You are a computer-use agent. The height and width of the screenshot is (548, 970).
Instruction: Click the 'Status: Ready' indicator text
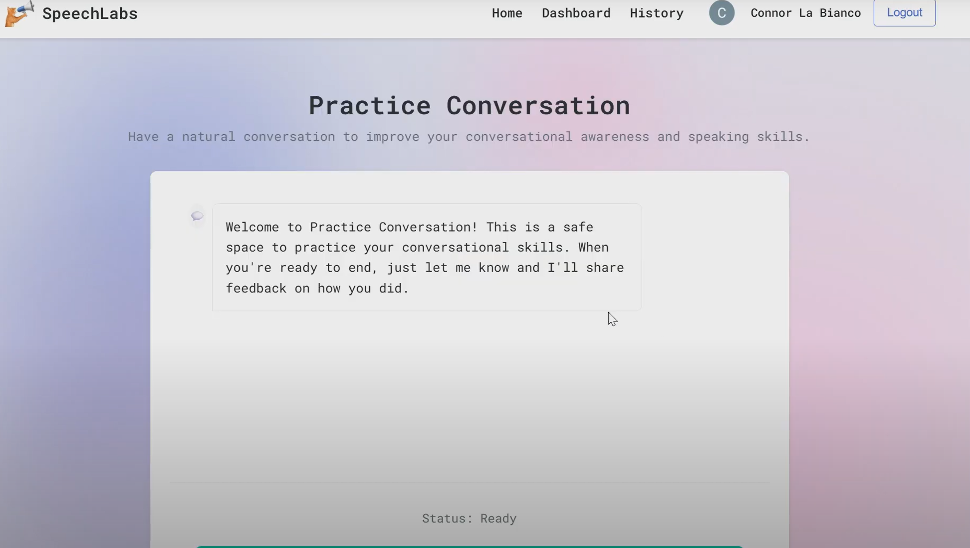[x=469, y=519]
